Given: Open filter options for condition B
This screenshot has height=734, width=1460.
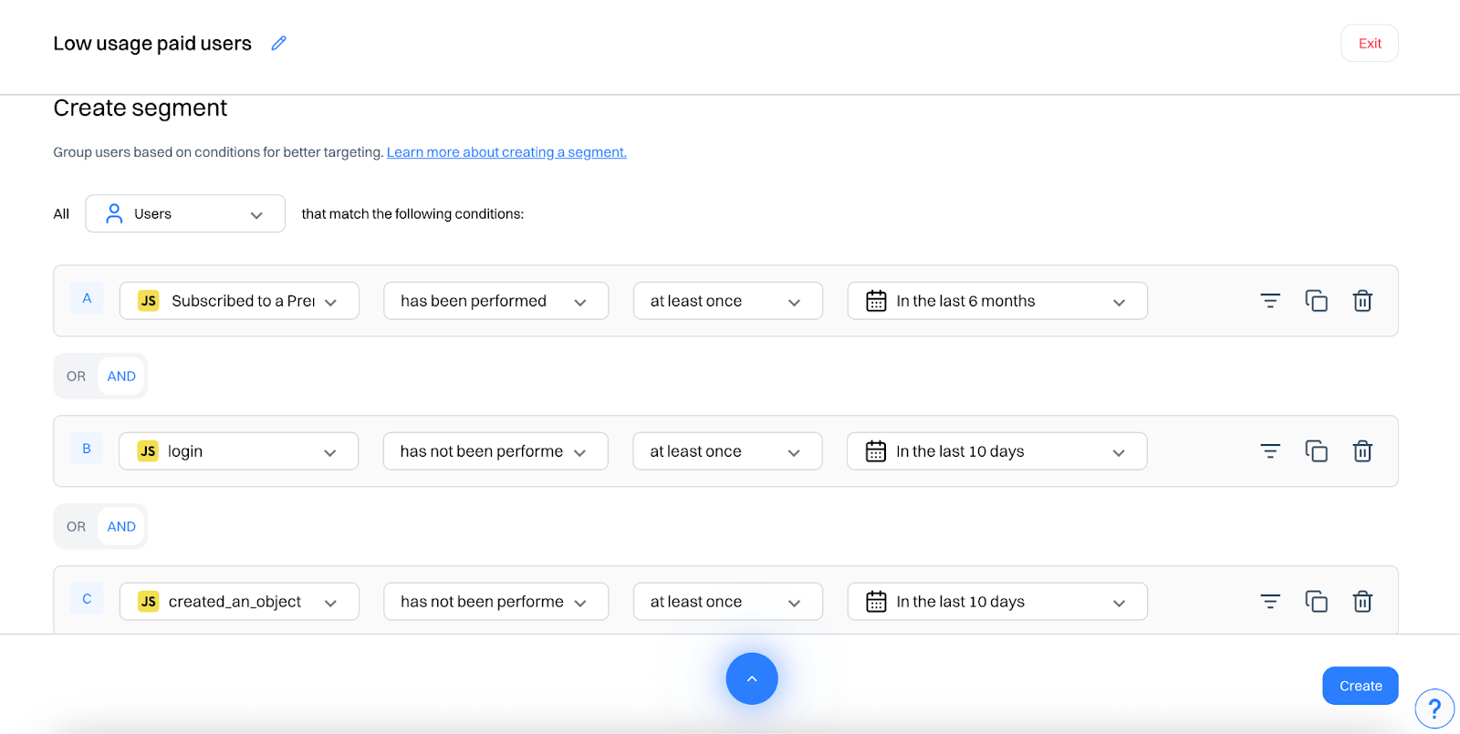Looking at the screenshot, I should click(1270, 451).
